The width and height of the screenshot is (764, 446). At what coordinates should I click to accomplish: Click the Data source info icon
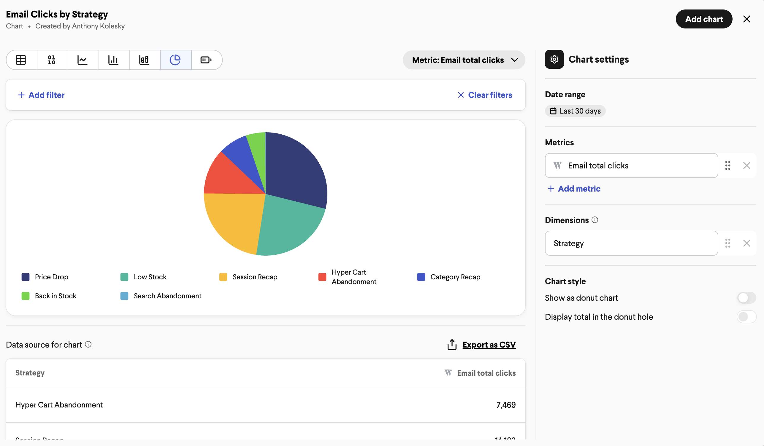point(88,344)
